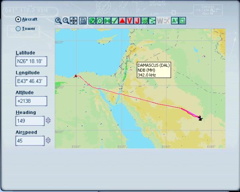Toggle intersections red triangle icon
The height and width of the screenshot is (192, 240).
pos(122,21)
